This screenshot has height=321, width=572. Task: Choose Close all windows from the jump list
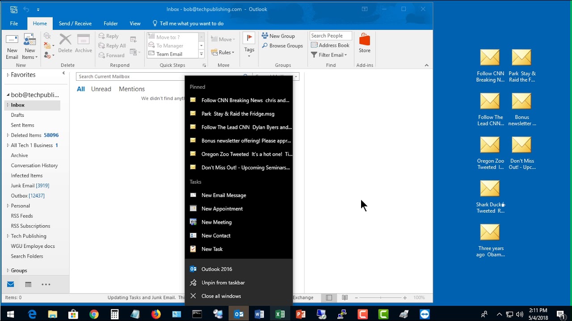pyautogui.click(x=222, y=296)
